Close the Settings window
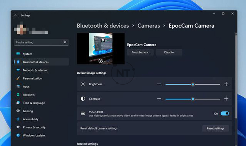Screen dimensions: 246x146 coord(233,14)
